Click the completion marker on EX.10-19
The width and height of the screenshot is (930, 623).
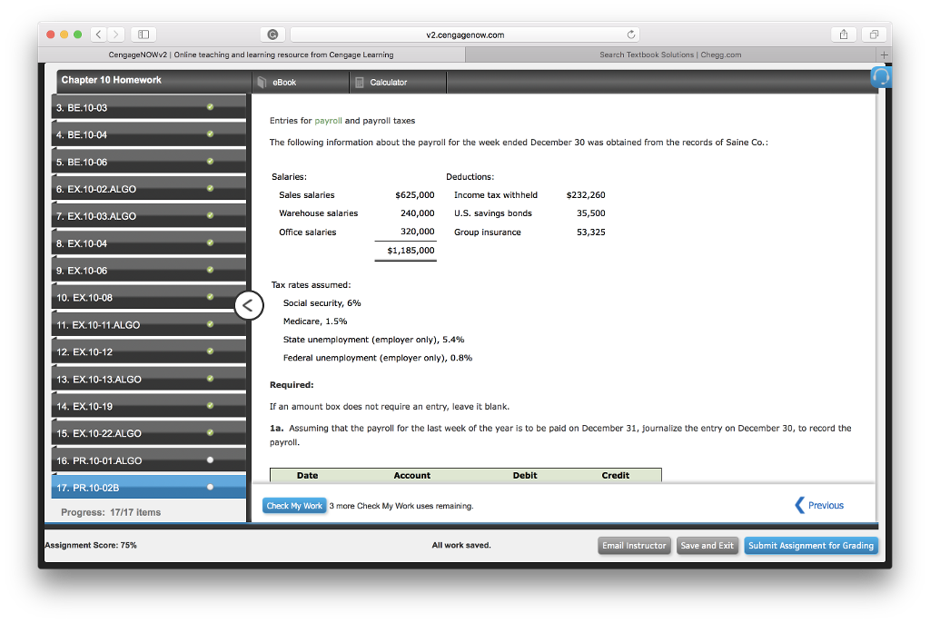[210, 406]
